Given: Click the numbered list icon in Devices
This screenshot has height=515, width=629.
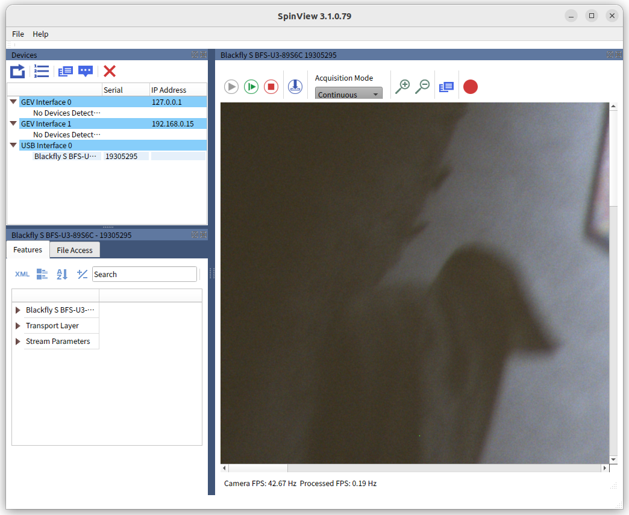Looking at the screenshot, I should pyautogui.click(x=42, y=72).
